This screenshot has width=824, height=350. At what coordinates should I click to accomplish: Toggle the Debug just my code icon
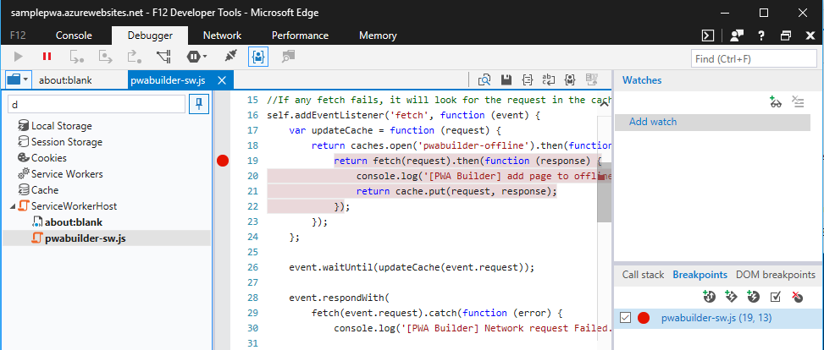coord(258,57)
